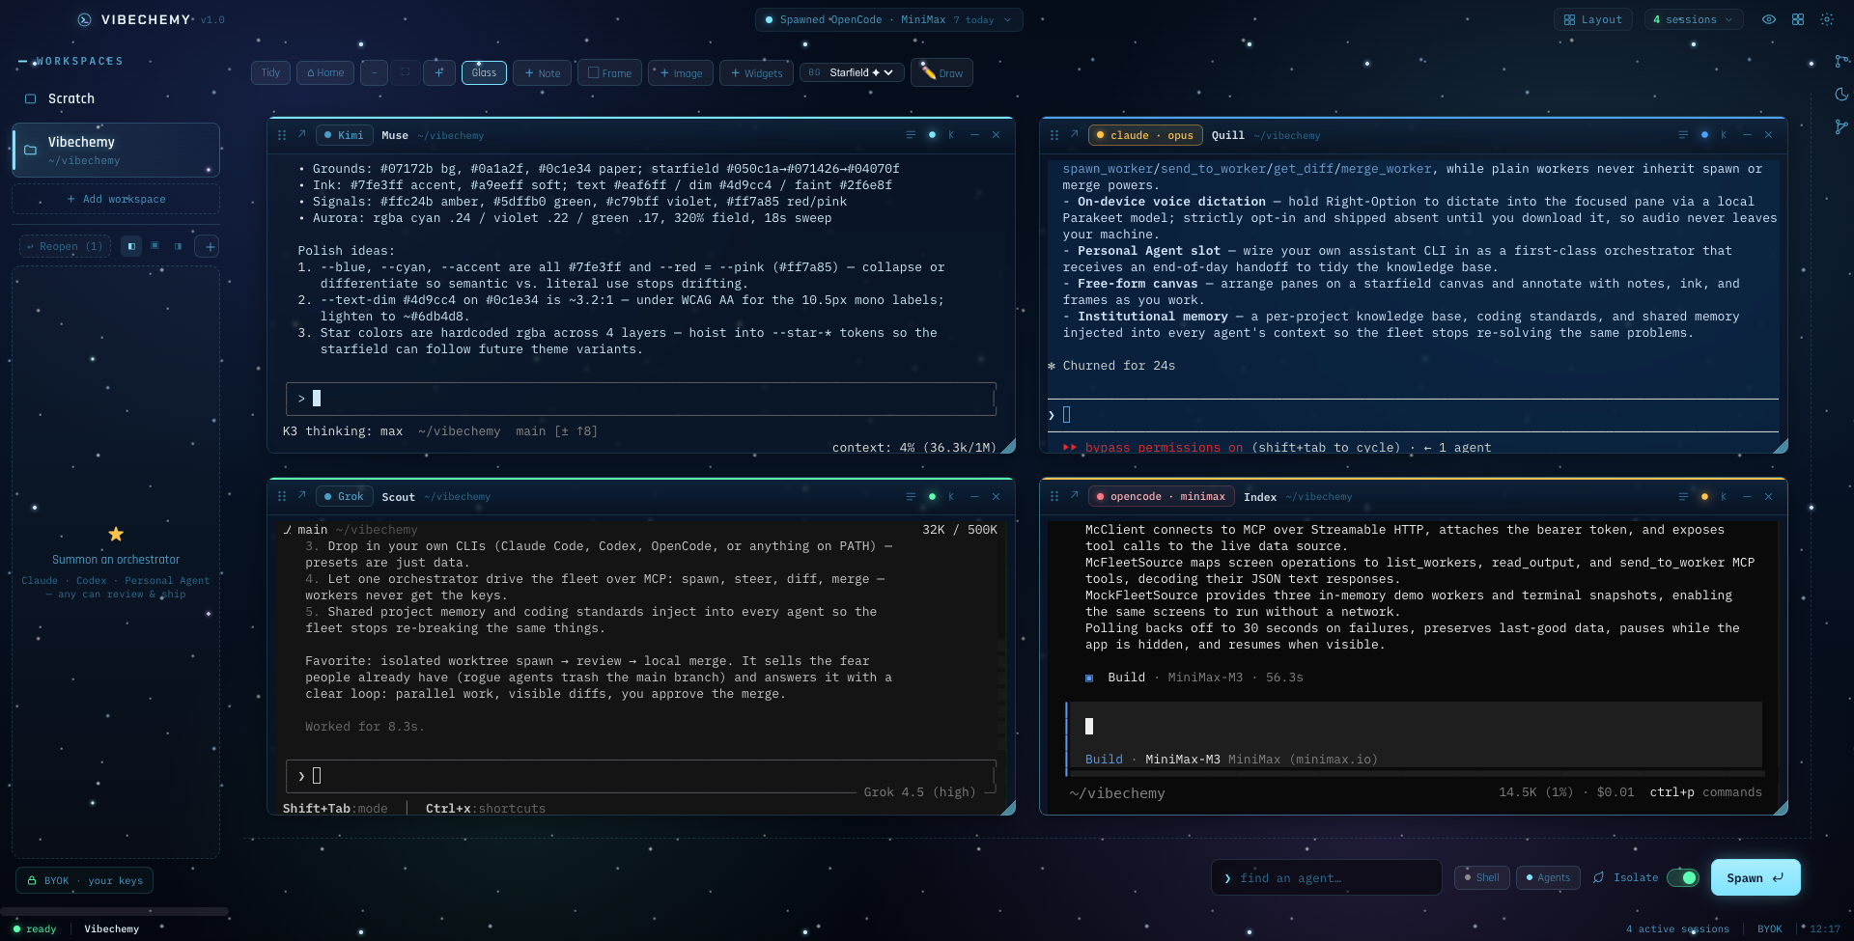Toggle the Glass mode button
This screenshot has width=1854, height=941.
click(x=484, y=72)
